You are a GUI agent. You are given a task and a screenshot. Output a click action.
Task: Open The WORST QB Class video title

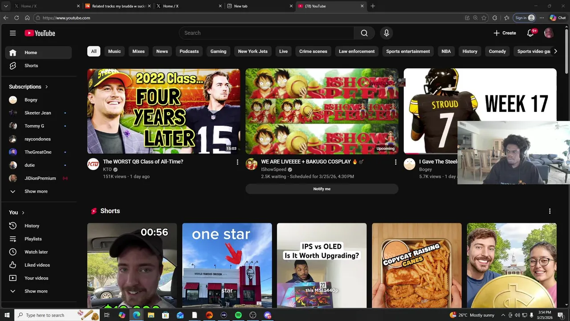pyautogui.click(x=143, y=162)
